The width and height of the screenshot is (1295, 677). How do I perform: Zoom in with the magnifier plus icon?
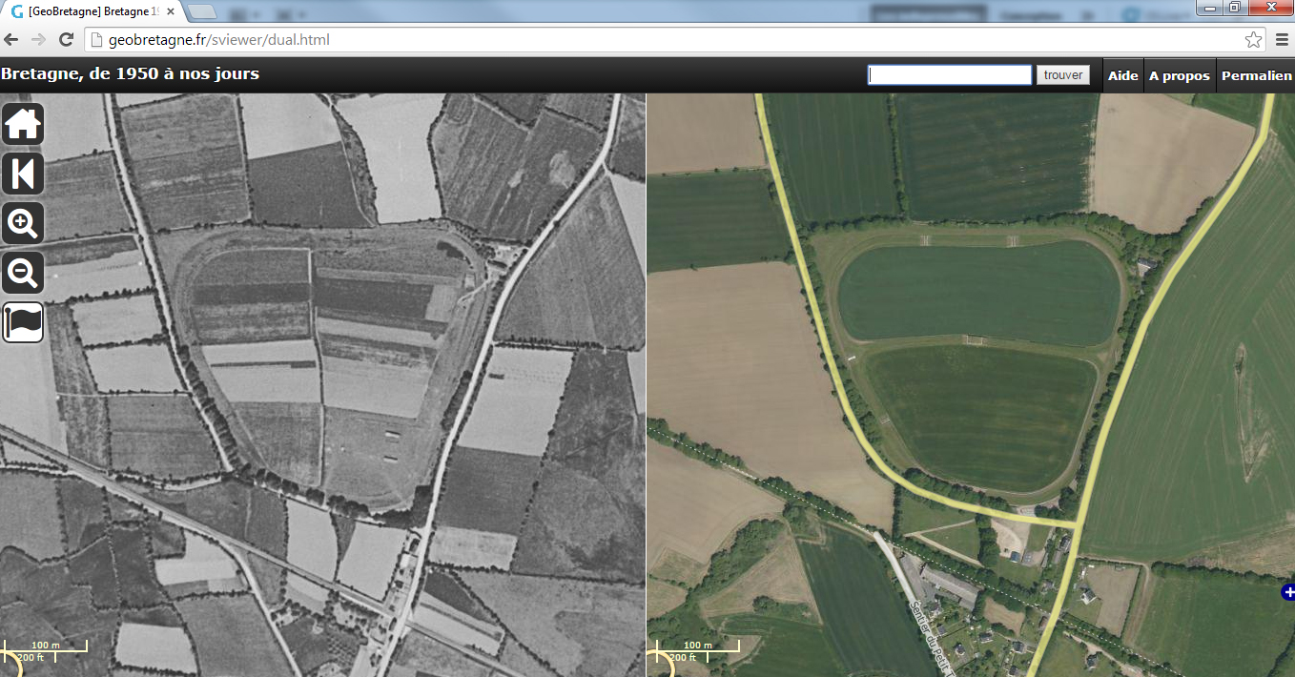[23, 224]
